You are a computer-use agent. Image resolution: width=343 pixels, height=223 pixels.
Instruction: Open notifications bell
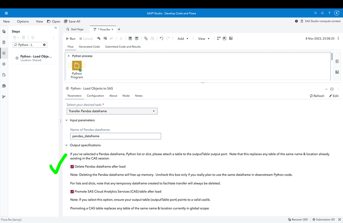[x=322, y=13]
